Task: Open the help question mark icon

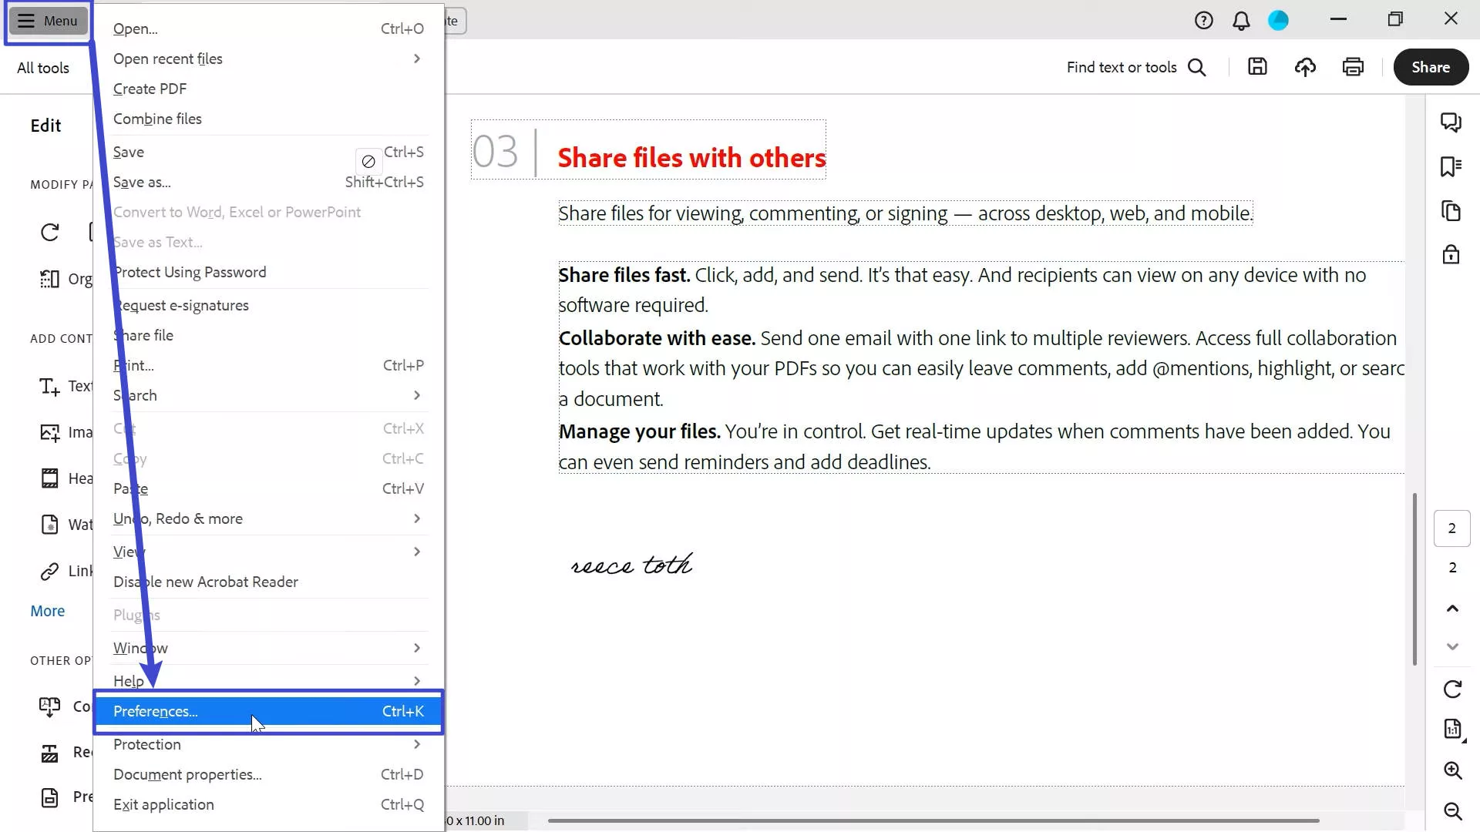Action: coord(1203,21)
